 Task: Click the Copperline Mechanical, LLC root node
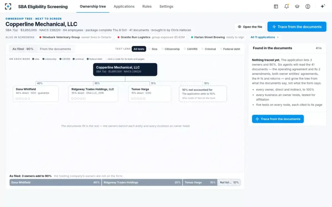(x=125, y=70)
